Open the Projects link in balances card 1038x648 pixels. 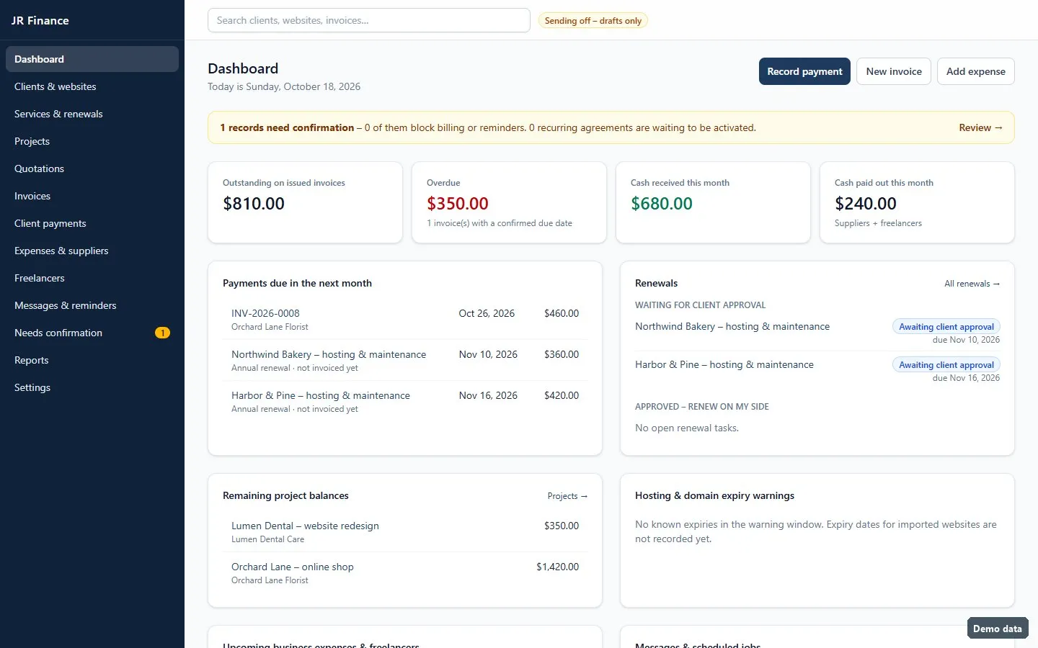(x=567, y=496)
